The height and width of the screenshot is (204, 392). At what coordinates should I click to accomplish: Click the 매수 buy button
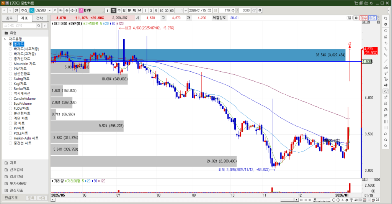click(364, 18)
